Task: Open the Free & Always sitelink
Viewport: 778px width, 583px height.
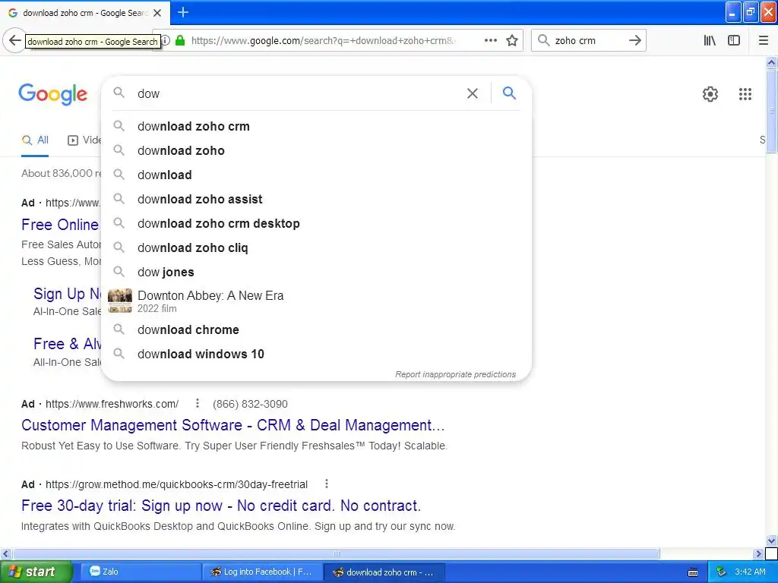Action: [67, 344]
